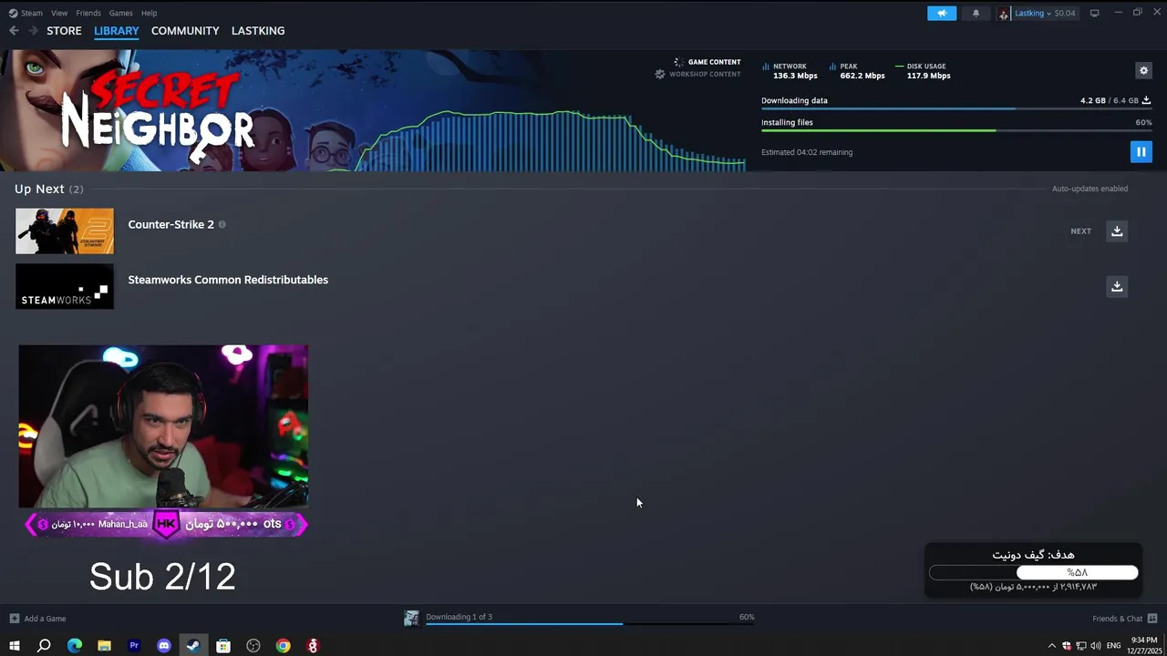
Task: Open the Games menu
Action: point(120,13)
